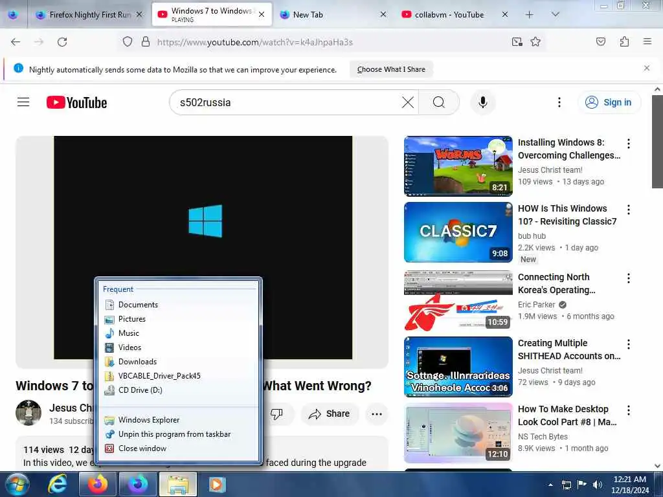Close the collabvm - YouTube tab
This screenshot has width=663, height=497.
[504, 14]
